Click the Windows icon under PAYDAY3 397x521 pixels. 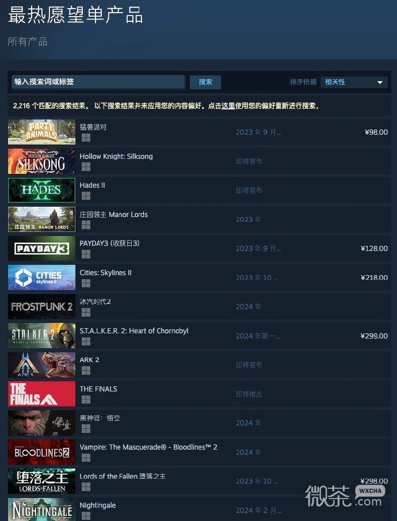click(86, 254)
